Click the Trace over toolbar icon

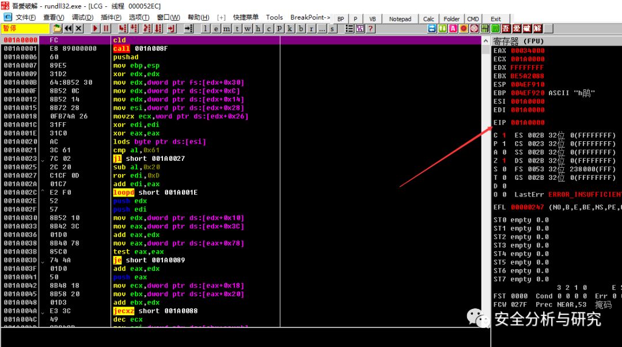159,29
